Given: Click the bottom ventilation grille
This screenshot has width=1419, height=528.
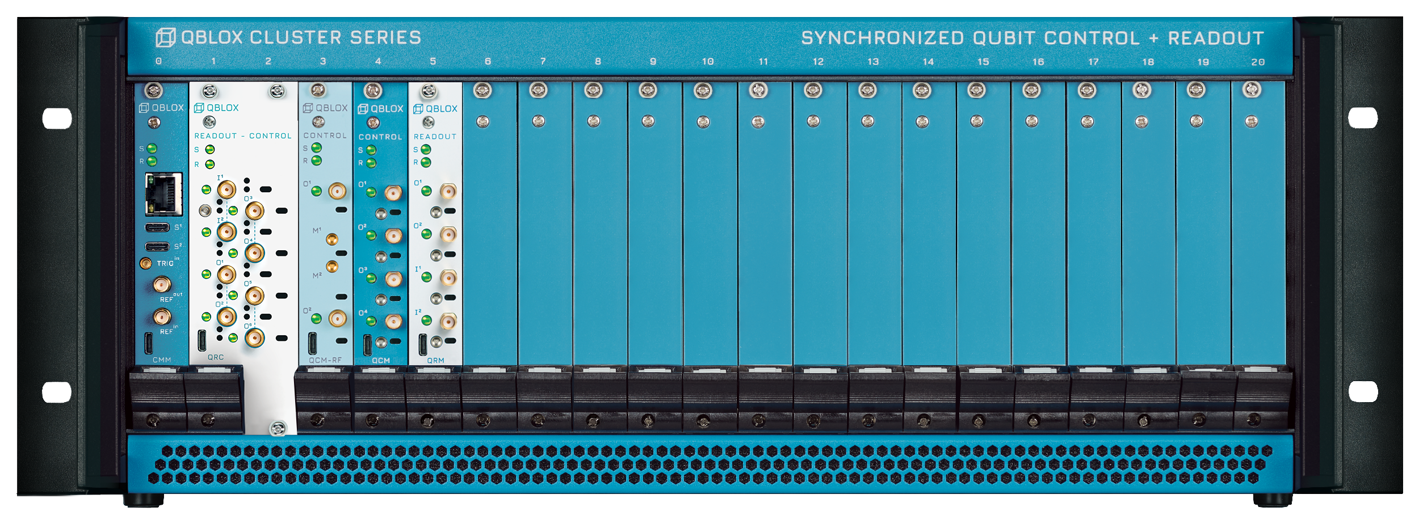Looking at the screenshot, I should 710,464.
